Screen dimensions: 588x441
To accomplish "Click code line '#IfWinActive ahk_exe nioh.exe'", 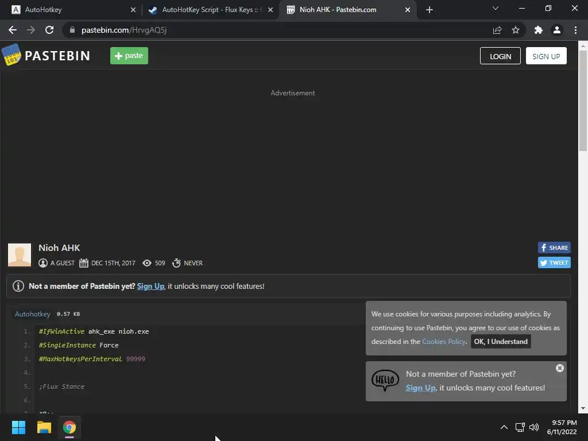I will (x=94, y=331).
